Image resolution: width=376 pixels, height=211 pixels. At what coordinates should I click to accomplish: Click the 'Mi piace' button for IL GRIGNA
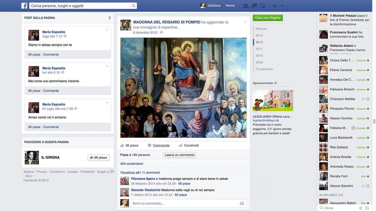pos(99,157)
